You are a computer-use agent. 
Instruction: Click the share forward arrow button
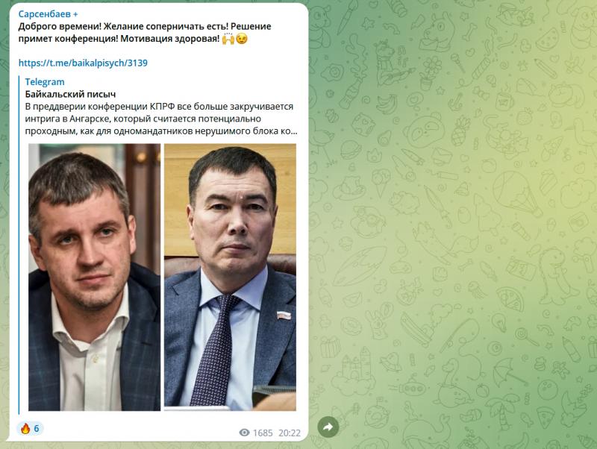pyautogui.click(x=328, y=427)
